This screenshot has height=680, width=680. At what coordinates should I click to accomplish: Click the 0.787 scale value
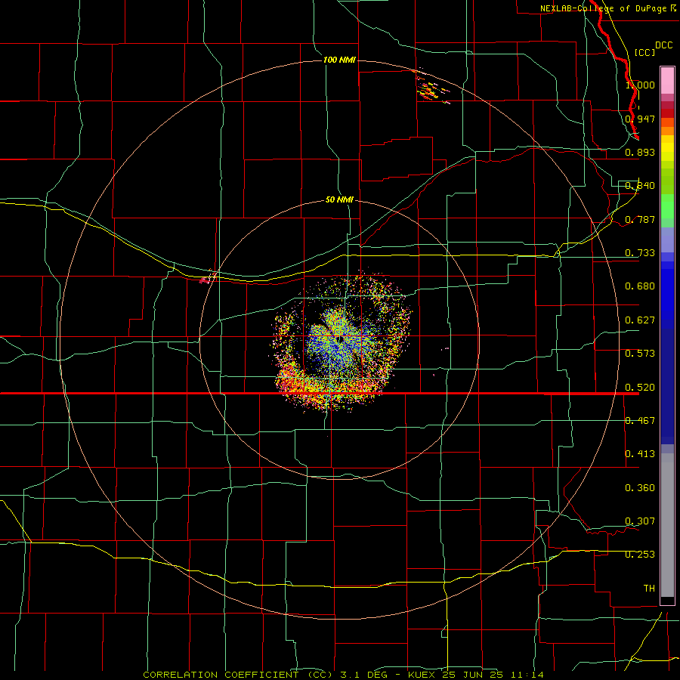point(640,219)
